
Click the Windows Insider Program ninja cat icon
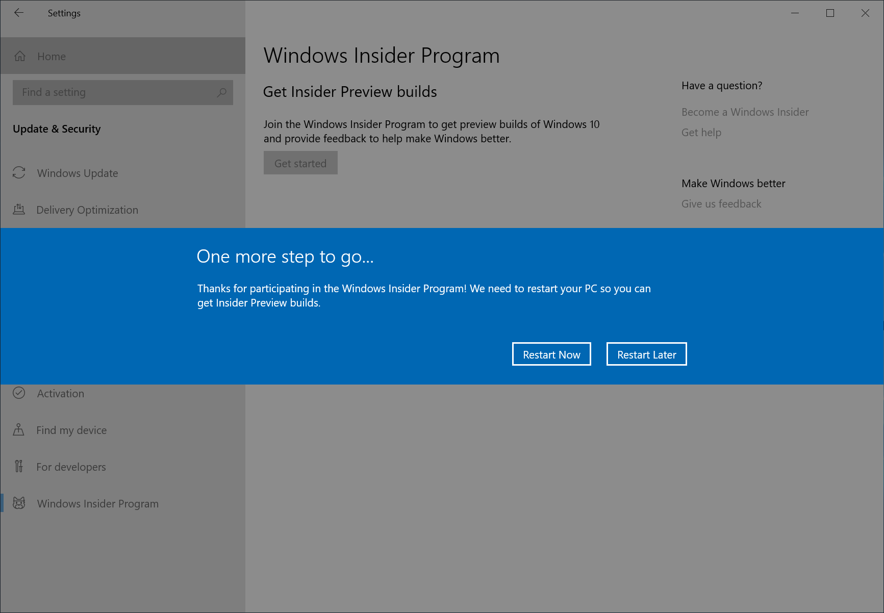[x=19, y=503]
